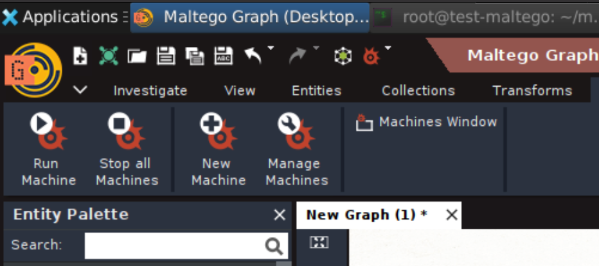The image size is (599, 266).
Task: Click the green graph network toolbar icon
Action: [109, 56]
